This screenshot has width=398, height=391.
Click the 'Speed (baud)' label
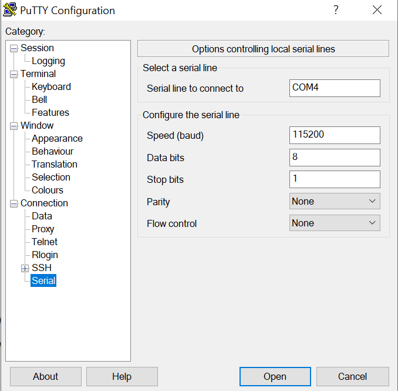pos(175,135)
